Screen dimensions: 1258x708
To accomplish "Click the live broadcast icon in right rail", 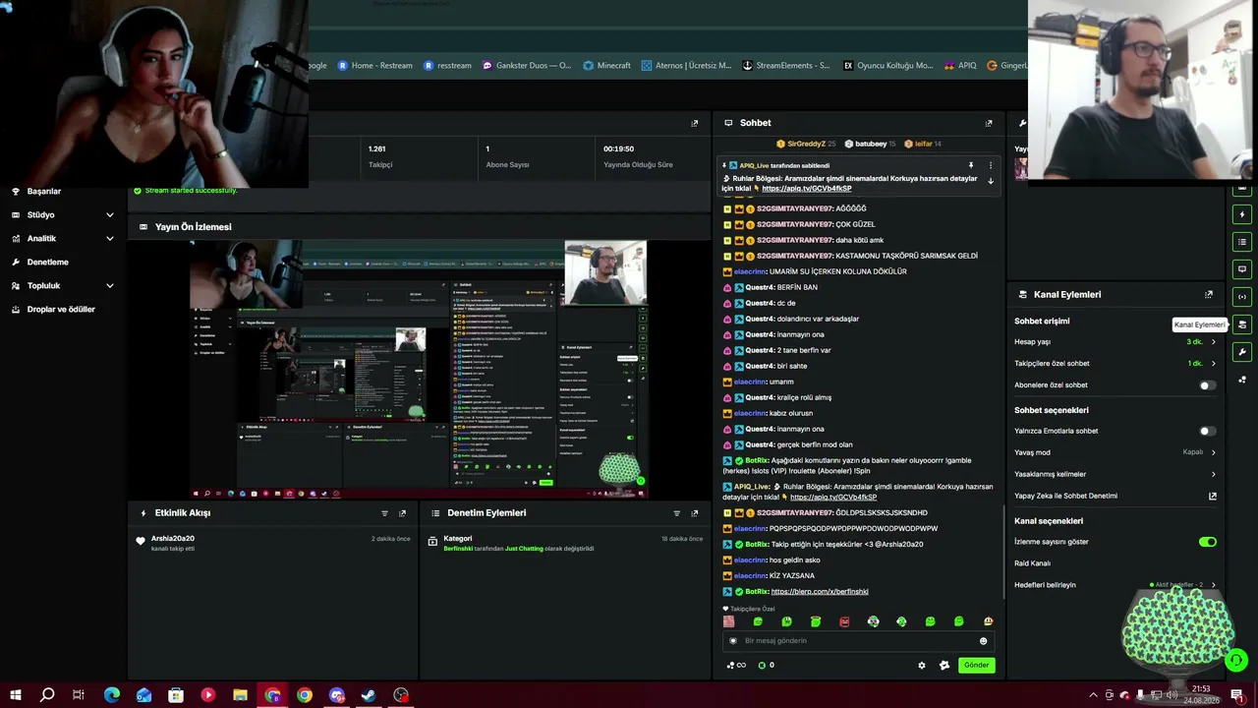I will pos(1242,297).
